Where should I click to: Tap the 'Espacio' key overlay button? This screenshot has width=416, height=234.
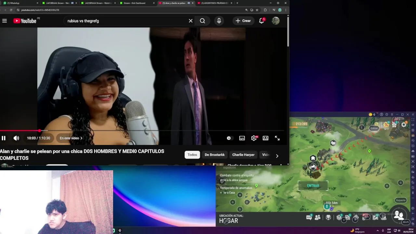pos(401,200)
